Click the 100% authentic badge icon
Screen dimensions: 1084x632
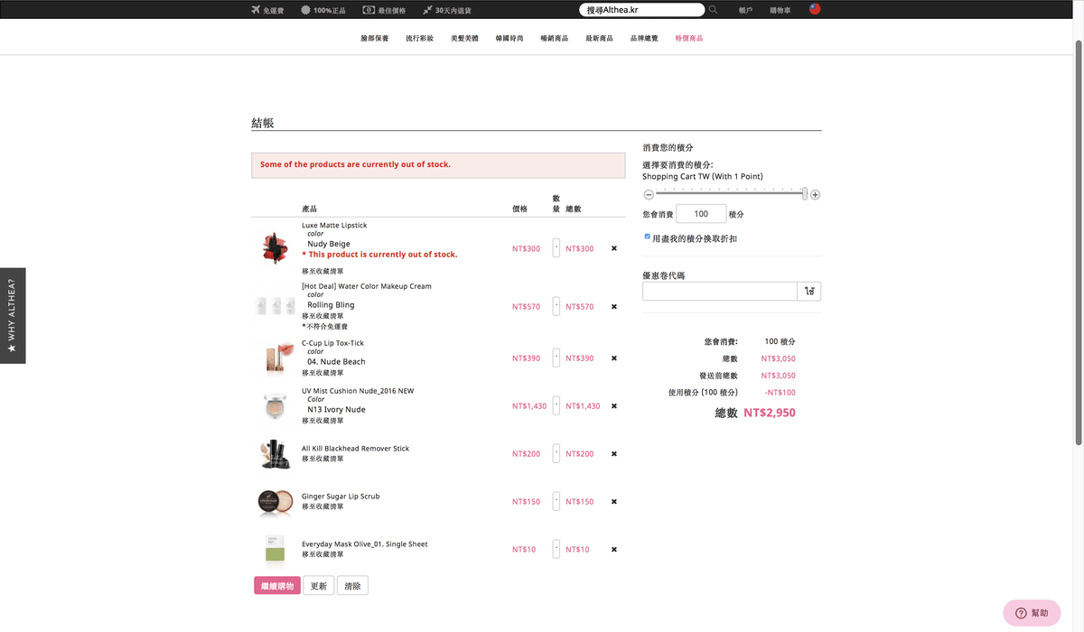coord(306,10)
